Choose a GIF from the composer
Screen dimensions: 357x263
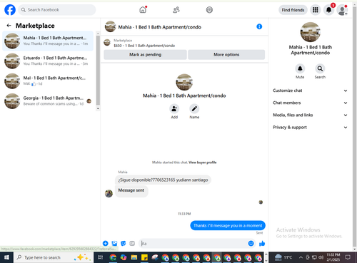tap(132, 243)
